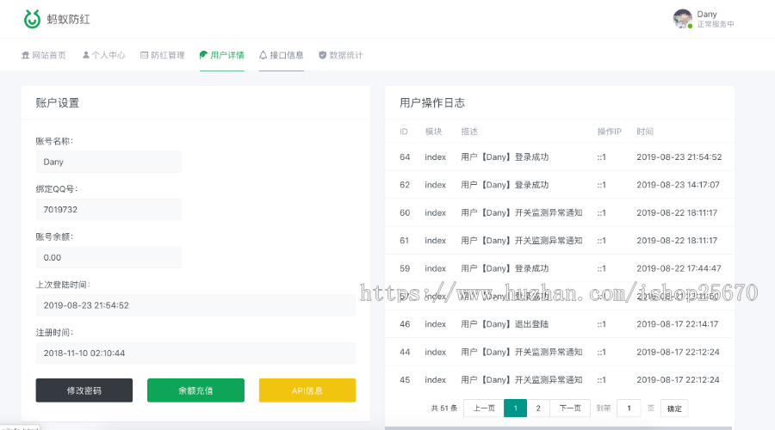This screenshot has width=775, height=430.
Task: Click the 上次登陆时间 field
Action: tap(195, 305)
